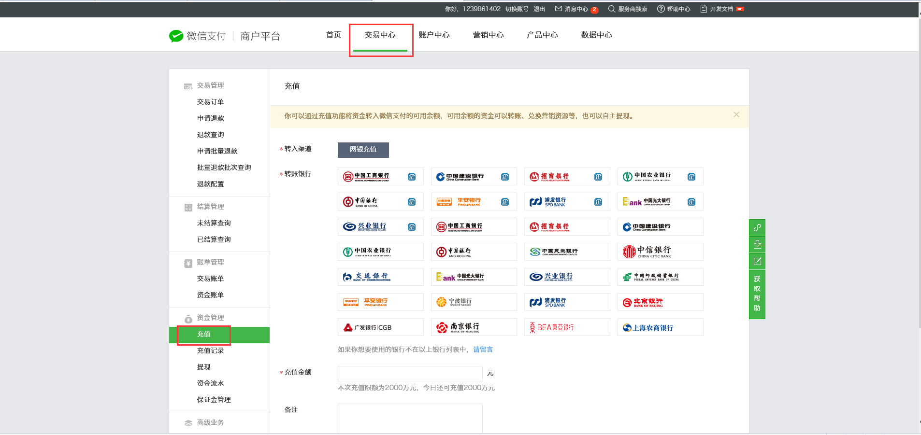
Task: Choose Bank of Beijing as transfer bank
Action: pyautogui.click(x=660, y=302)
